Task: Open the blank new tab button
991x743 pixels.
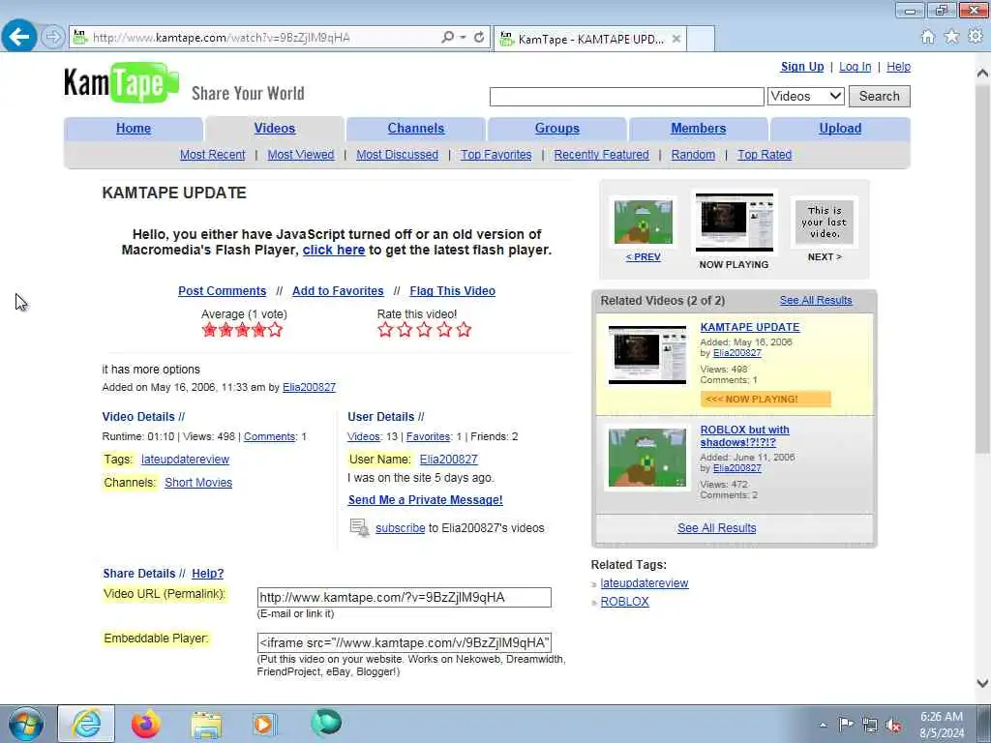Action: click(701, 39)
